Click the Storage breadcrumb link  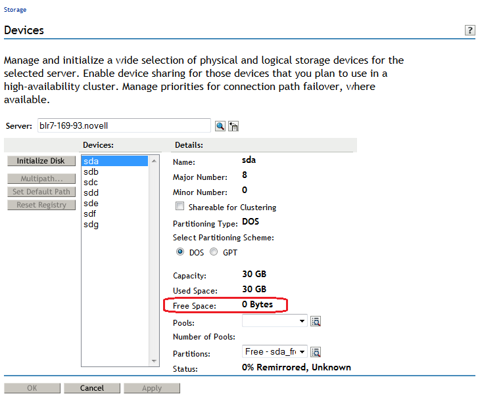pos(15,11)
